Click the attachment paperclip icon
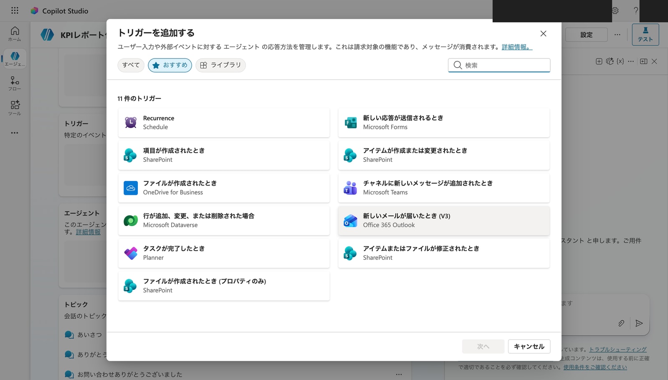668x380 pixels. point(621,323)
